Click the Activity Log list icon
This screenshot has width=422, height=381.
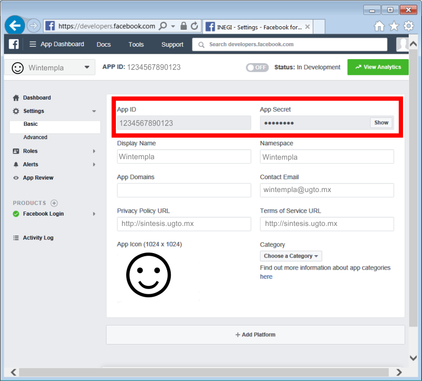tap(16, 238)
